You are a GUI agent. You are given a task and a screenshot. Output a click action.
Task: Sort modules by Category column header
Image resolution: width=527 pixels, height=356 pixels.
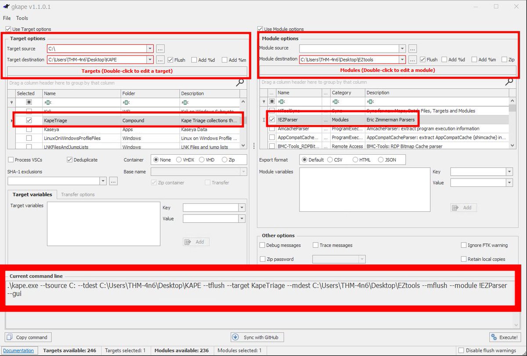click(347, 93)
